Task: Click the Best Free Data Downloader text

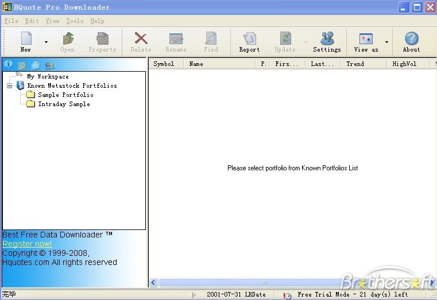Action: click(57, 235)
